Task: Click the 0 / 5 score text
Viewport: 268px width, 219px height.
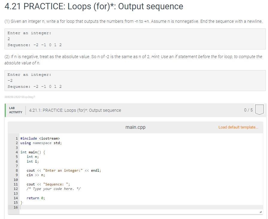Action: tap(248, 110)
